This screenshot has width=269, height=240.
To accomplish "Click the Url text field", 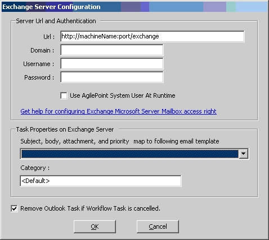I will 153,36.
